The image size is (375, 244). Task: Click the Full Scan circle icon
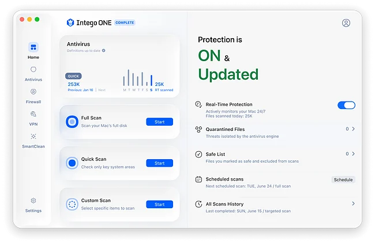[x=72, y=122]
